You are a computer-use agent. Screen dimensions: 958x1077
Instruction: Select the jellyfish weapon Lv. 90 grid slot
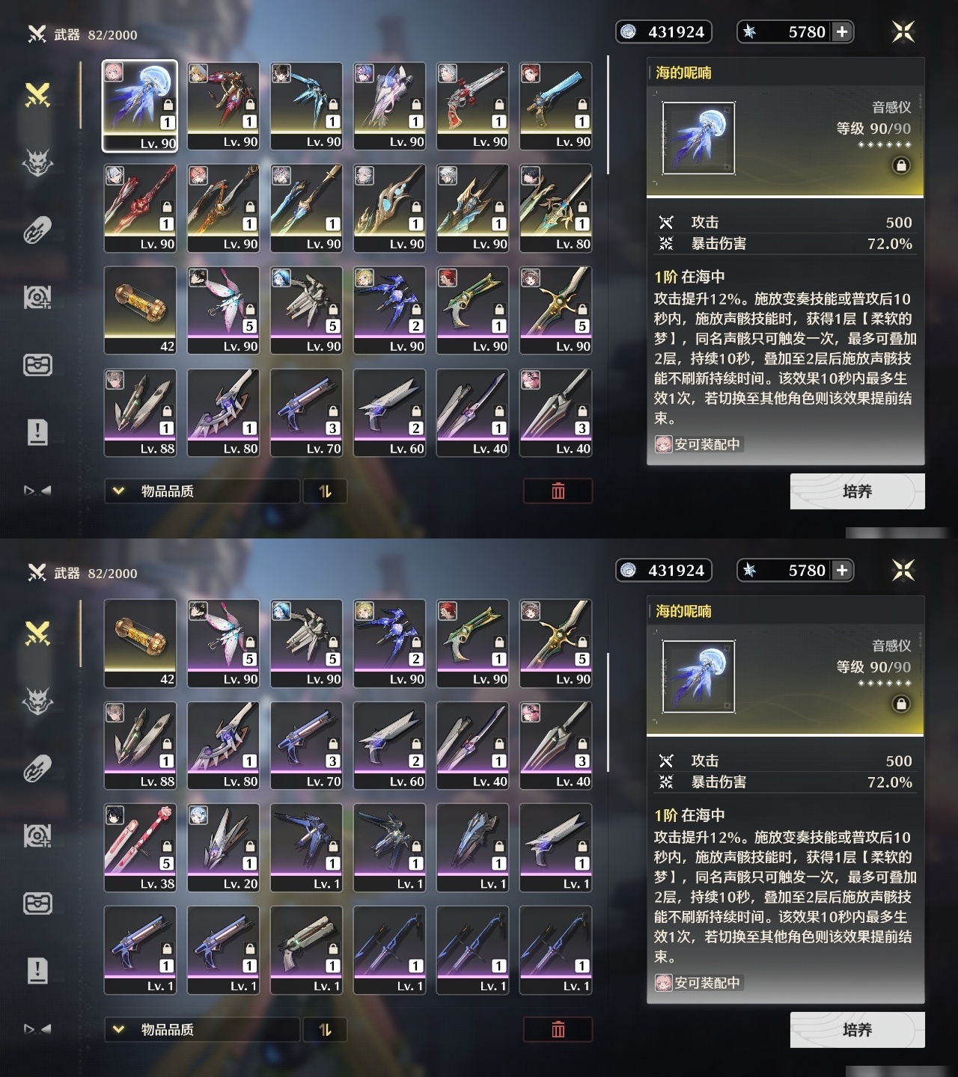[140, 106]
